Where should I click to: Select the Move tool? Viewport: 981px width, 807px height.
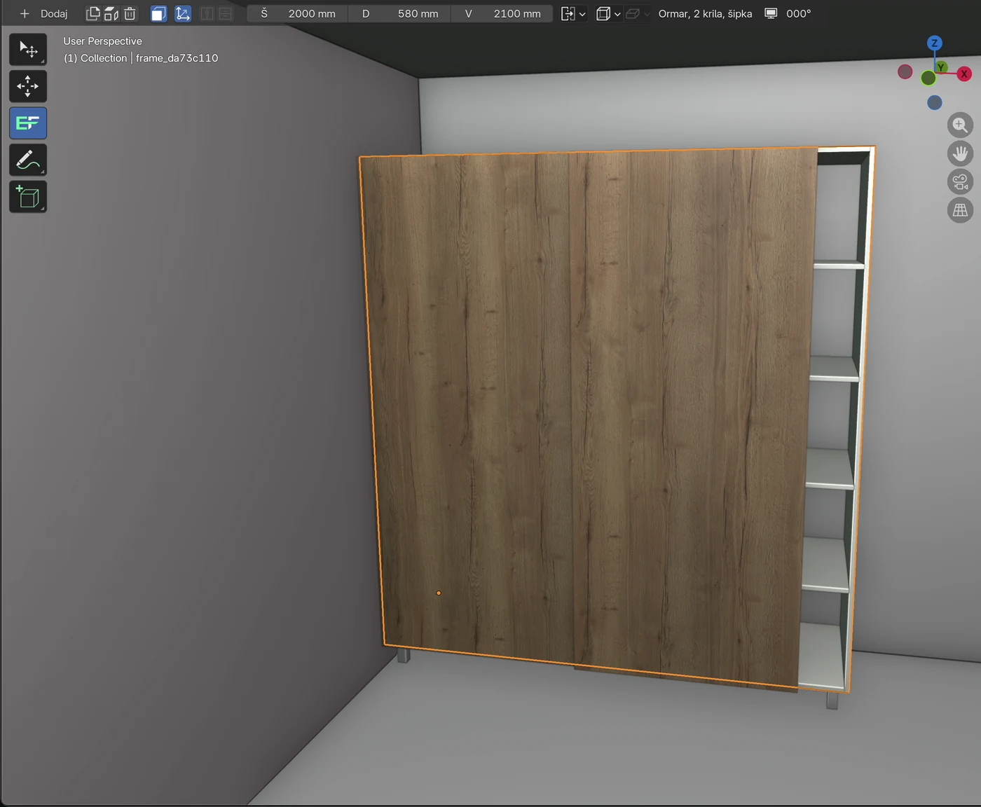pyautogui.click(x=28, y=86)
